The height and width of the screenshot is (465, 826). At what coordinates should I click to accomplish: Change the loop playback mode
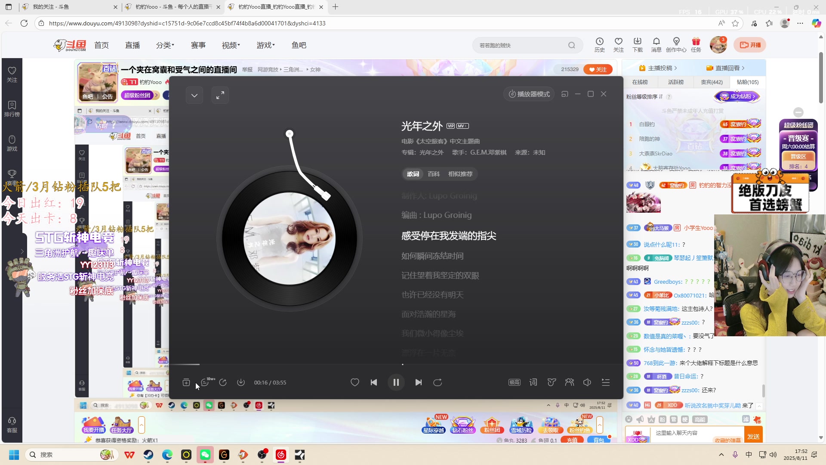tap(438, 382)
